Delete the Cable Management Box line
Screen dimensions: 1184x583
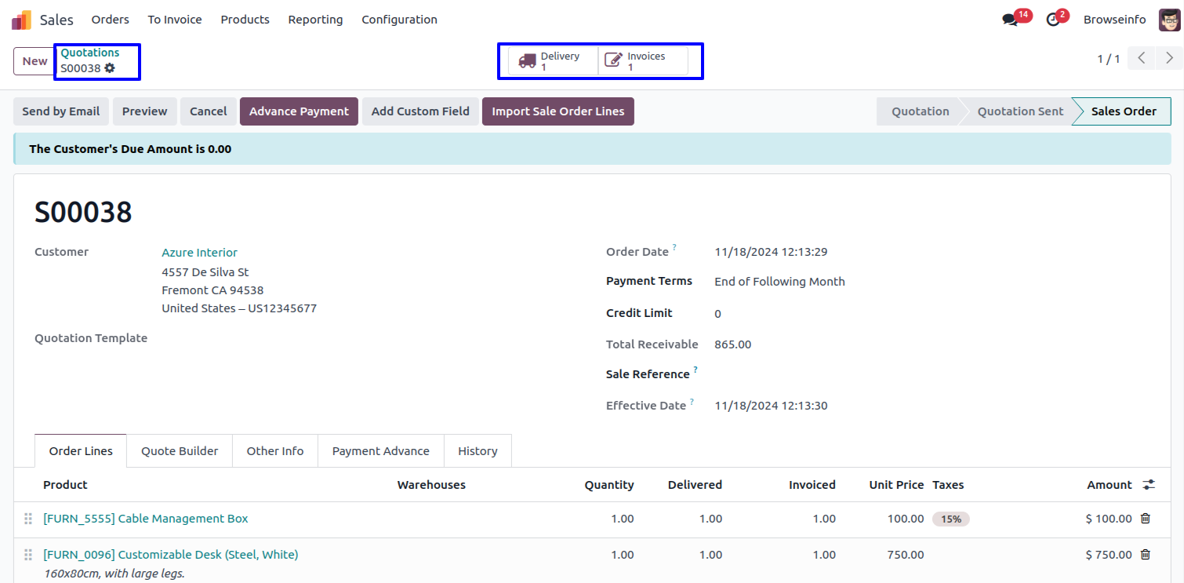[1145, 519]
